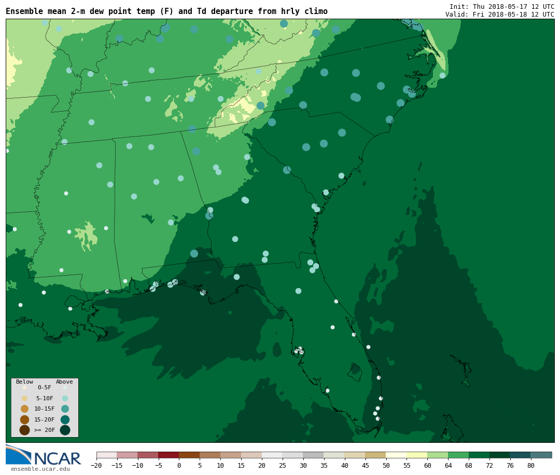Click the brown 0-5 colorbar segment
The width and height of the screenshot is (560, 475).
189,455
